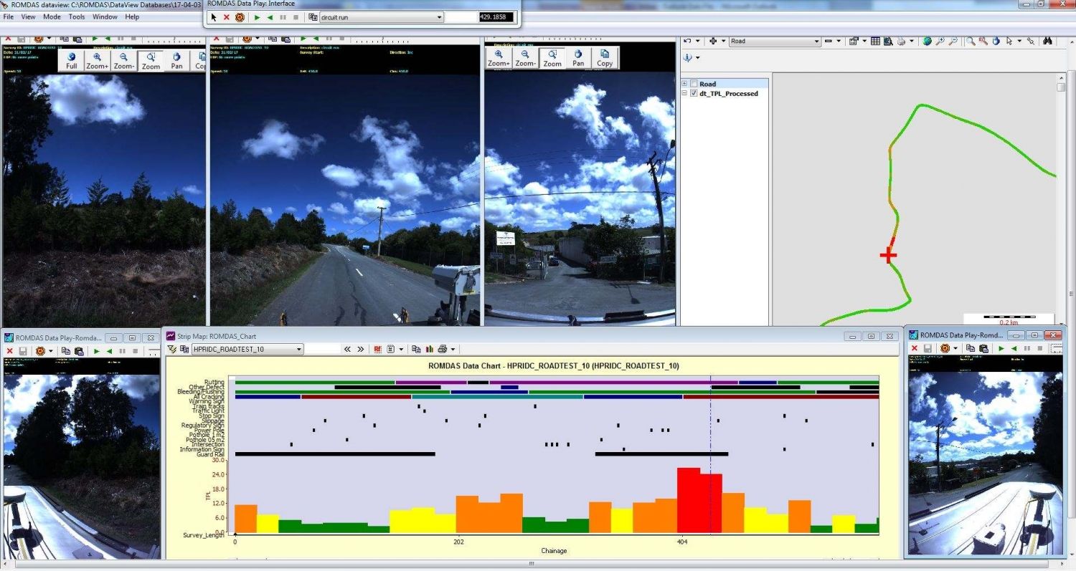Collapse the dt_TPL_Processed tree node
Image resolution: width=1076 pixels, height=571 pixels.
(x=684, y=93)
